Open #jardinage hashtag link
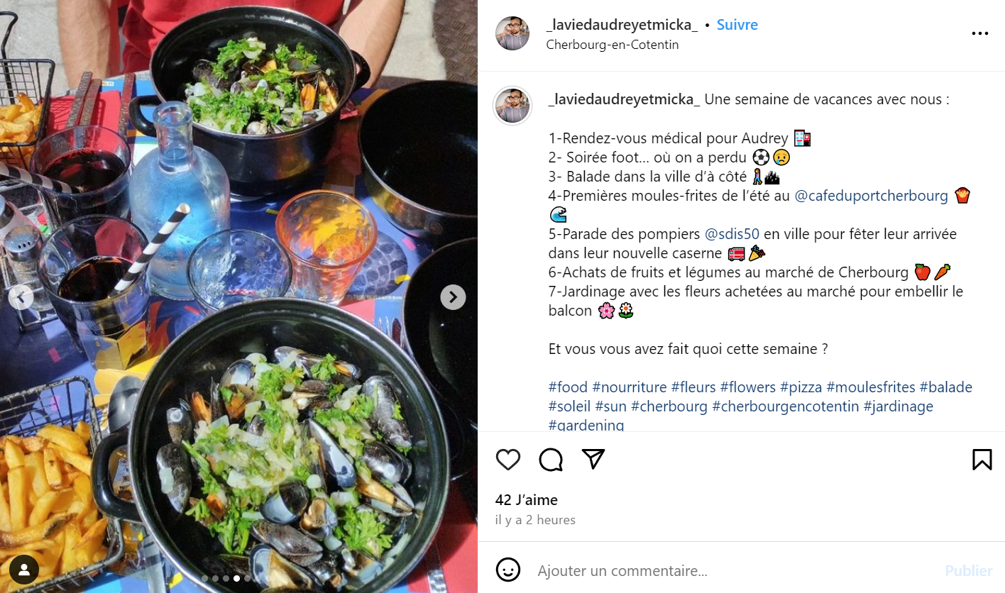 [x=898, y=406]
